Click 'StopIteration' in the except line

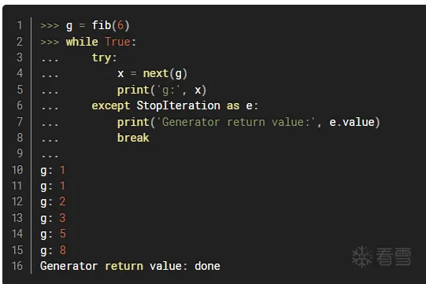click(178, 105)
